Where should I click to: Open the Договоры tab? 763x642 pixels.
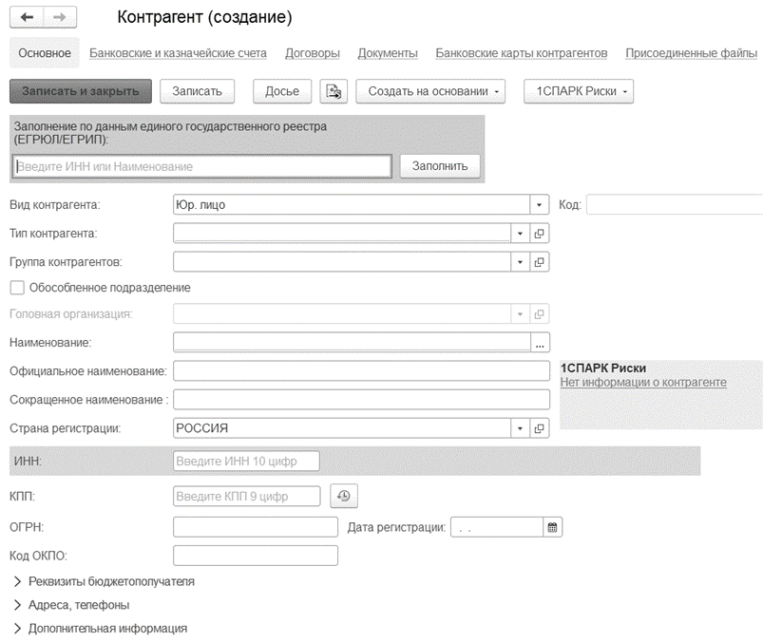[x=313, y=53]
